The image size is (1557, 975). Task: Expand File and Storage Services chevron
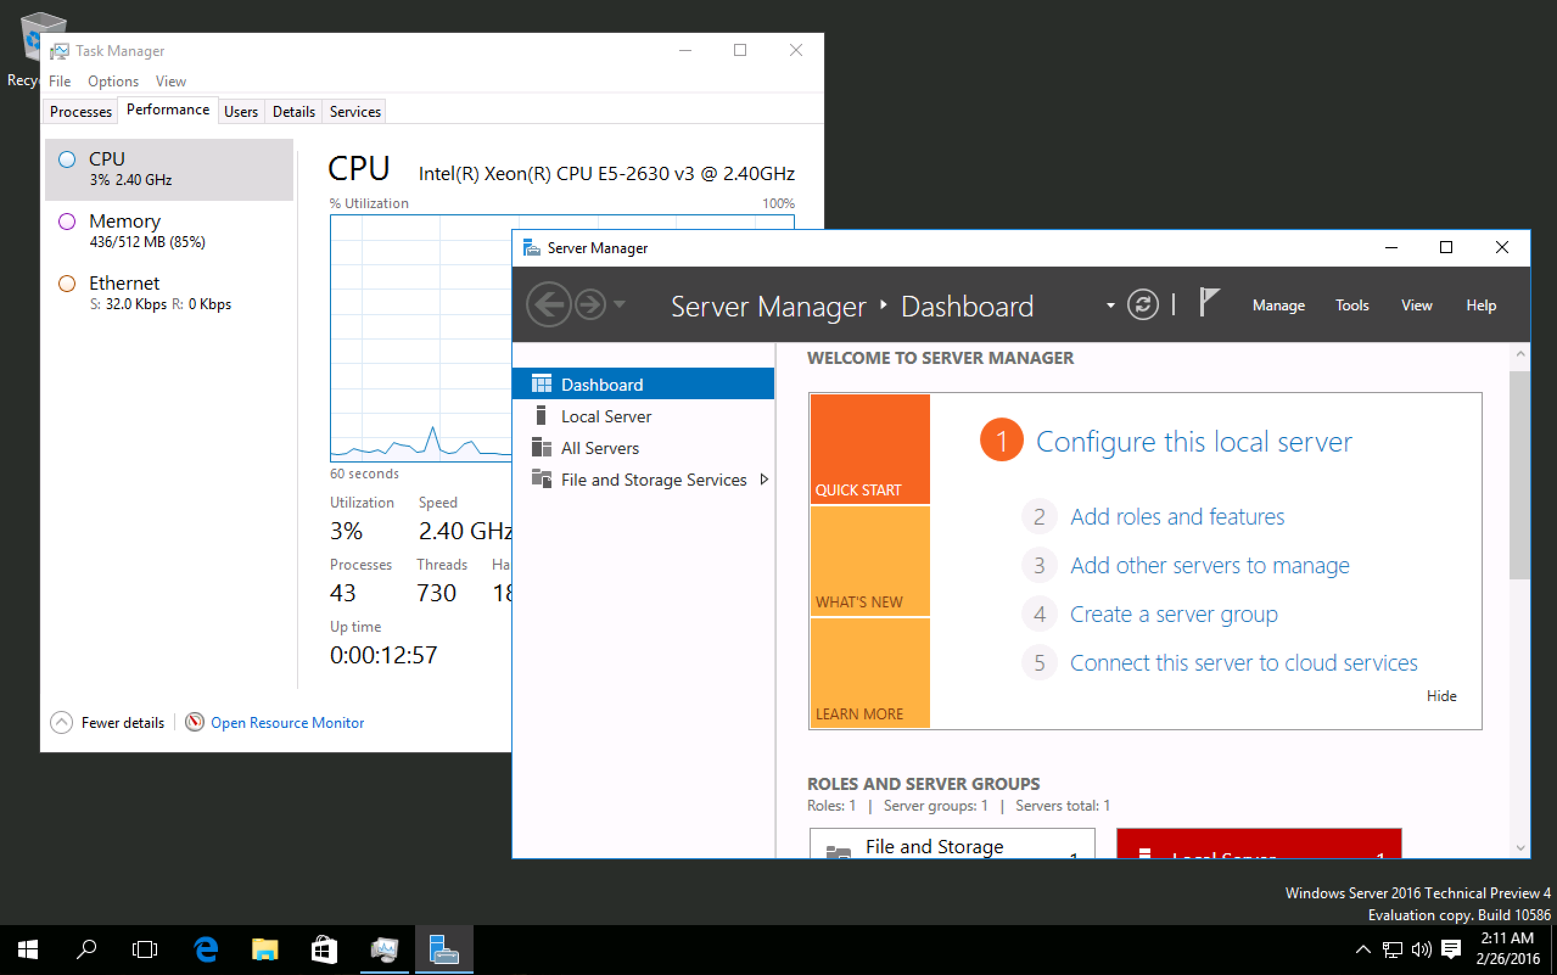pos(765,479)
